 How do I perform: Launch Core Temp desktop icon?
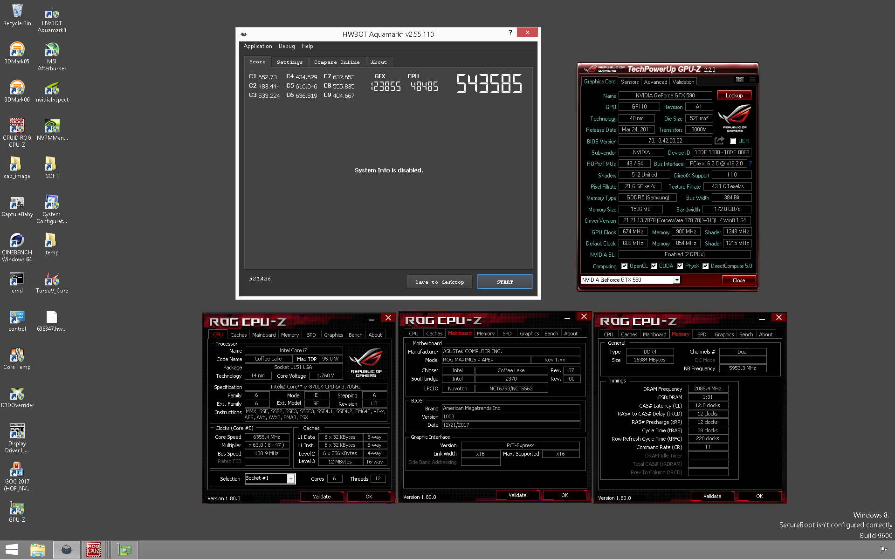pos(17,358)
